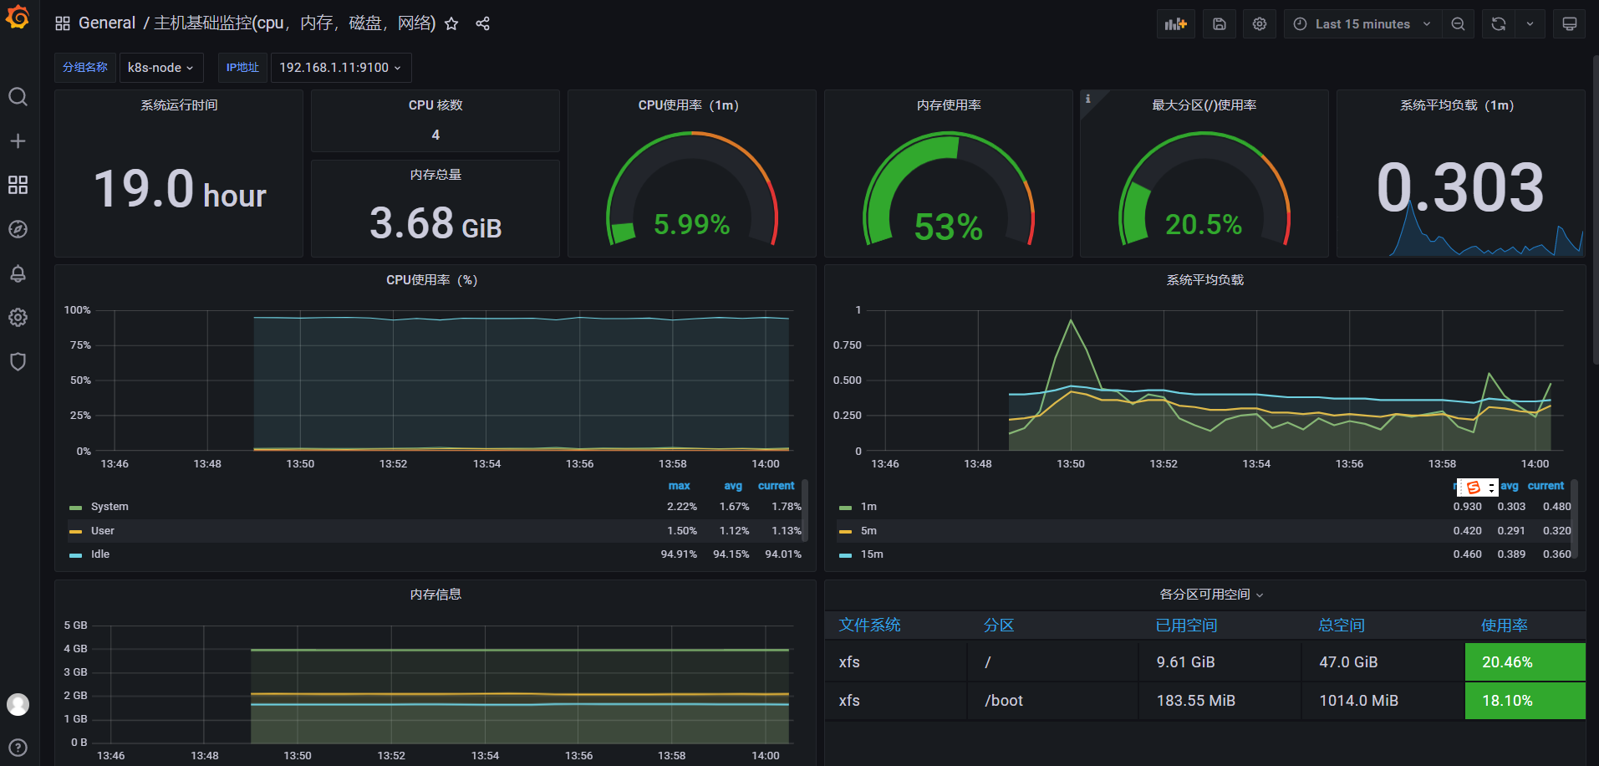Open dashboard settings gear in top bar
Viewport: 1599px width, 766px height.
[x=1260, y=24]
